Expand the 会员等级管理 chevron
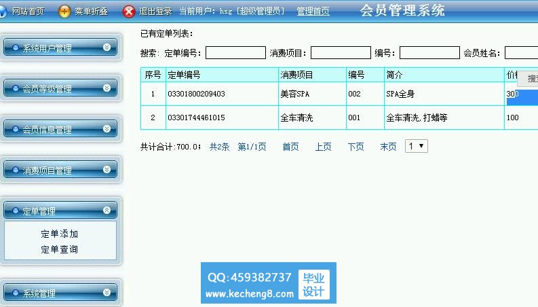The width and height of the screenshot is (538, 307). 107,88
